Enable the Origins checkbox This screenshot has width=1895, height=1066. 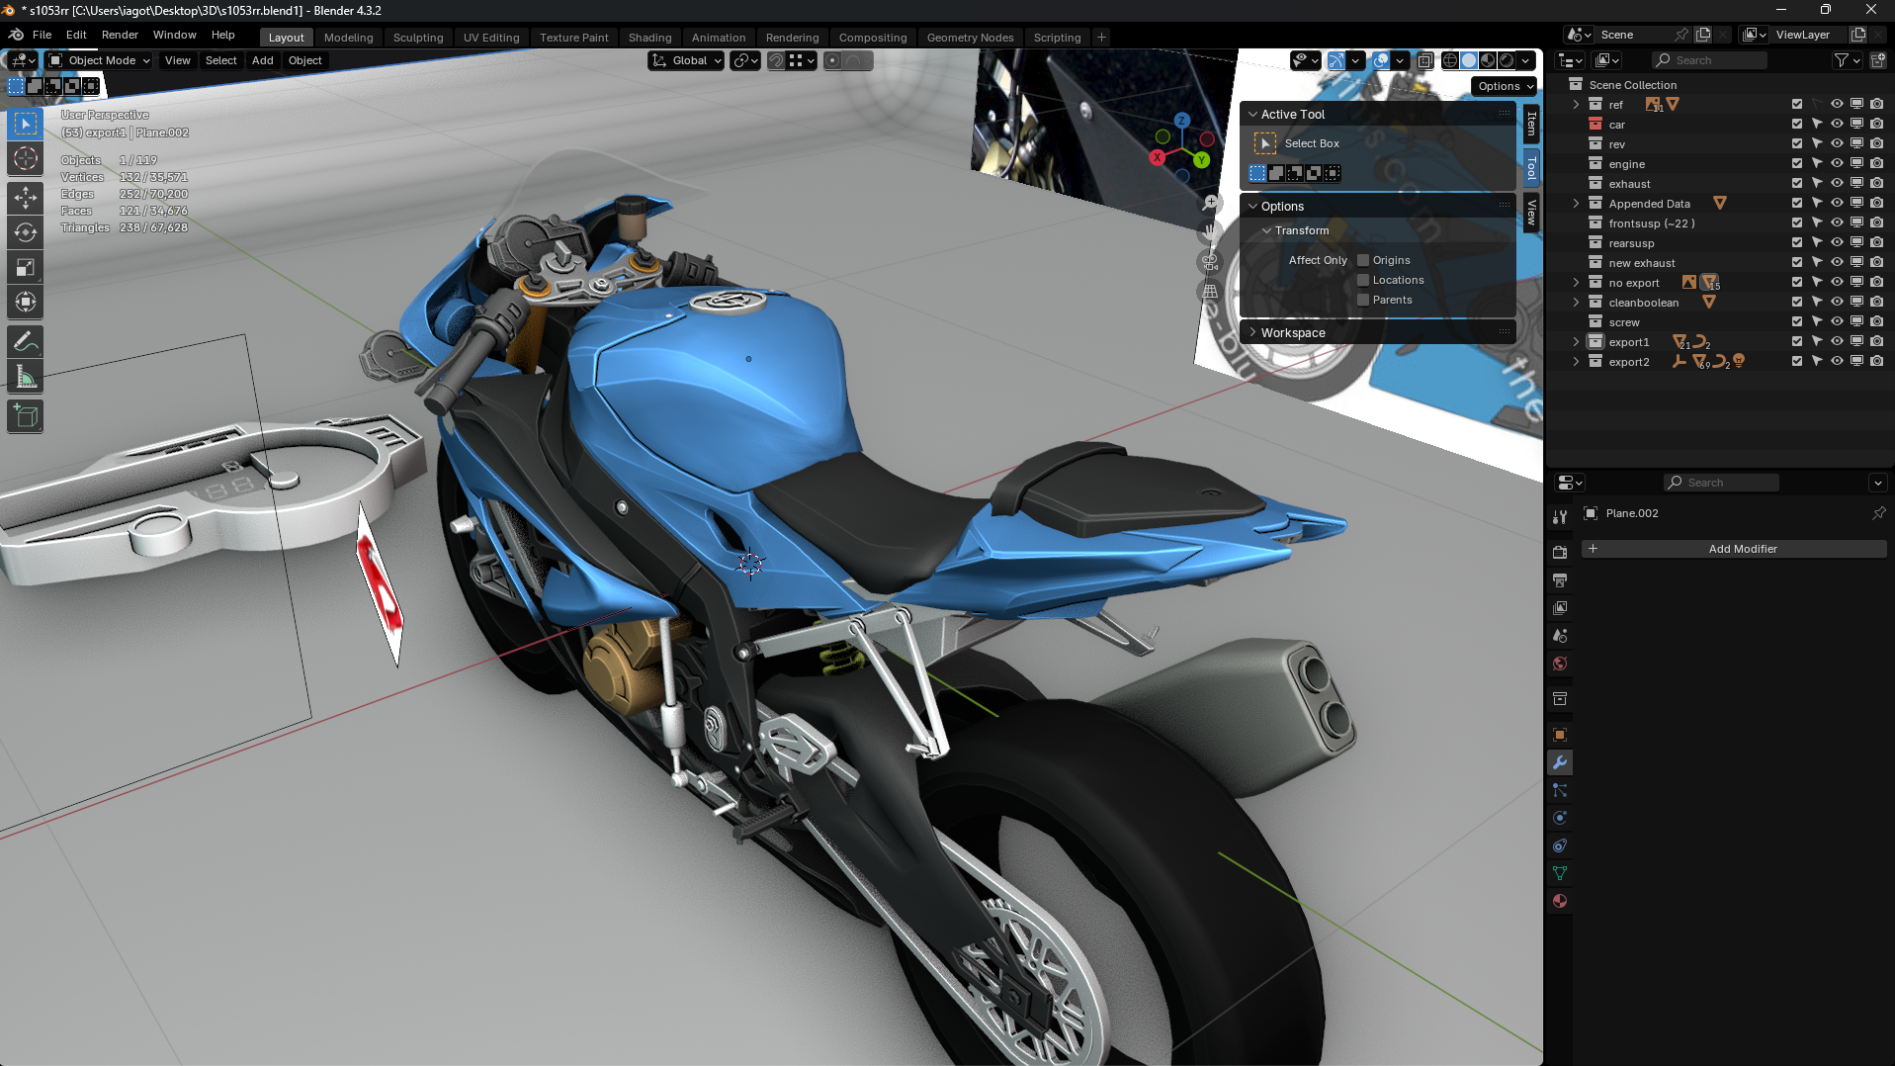coord(1363,260)
